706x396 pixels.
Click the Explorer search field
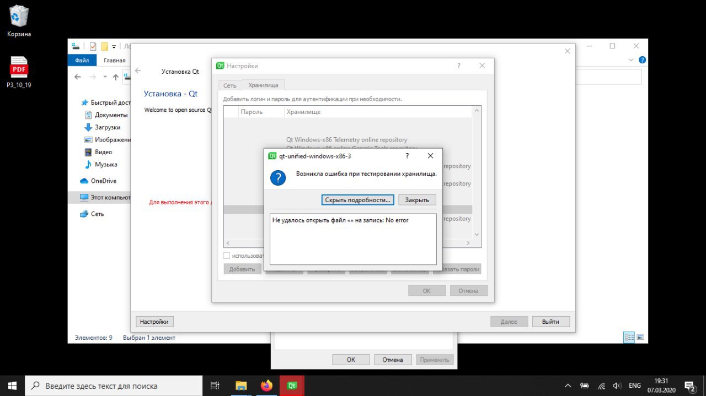(608, 77)
